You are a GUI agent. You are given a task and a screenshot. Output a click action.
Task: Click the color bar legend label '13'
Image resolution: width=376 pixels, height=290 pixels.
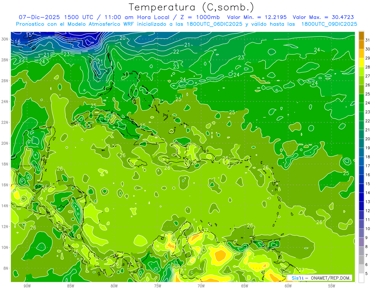click(368, 202)
